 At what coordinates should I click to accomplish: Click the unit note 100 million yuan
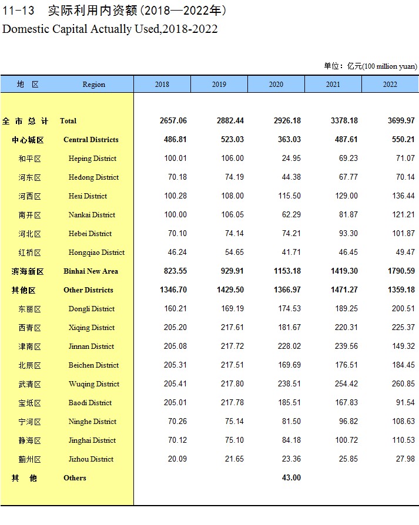(390, 66)
